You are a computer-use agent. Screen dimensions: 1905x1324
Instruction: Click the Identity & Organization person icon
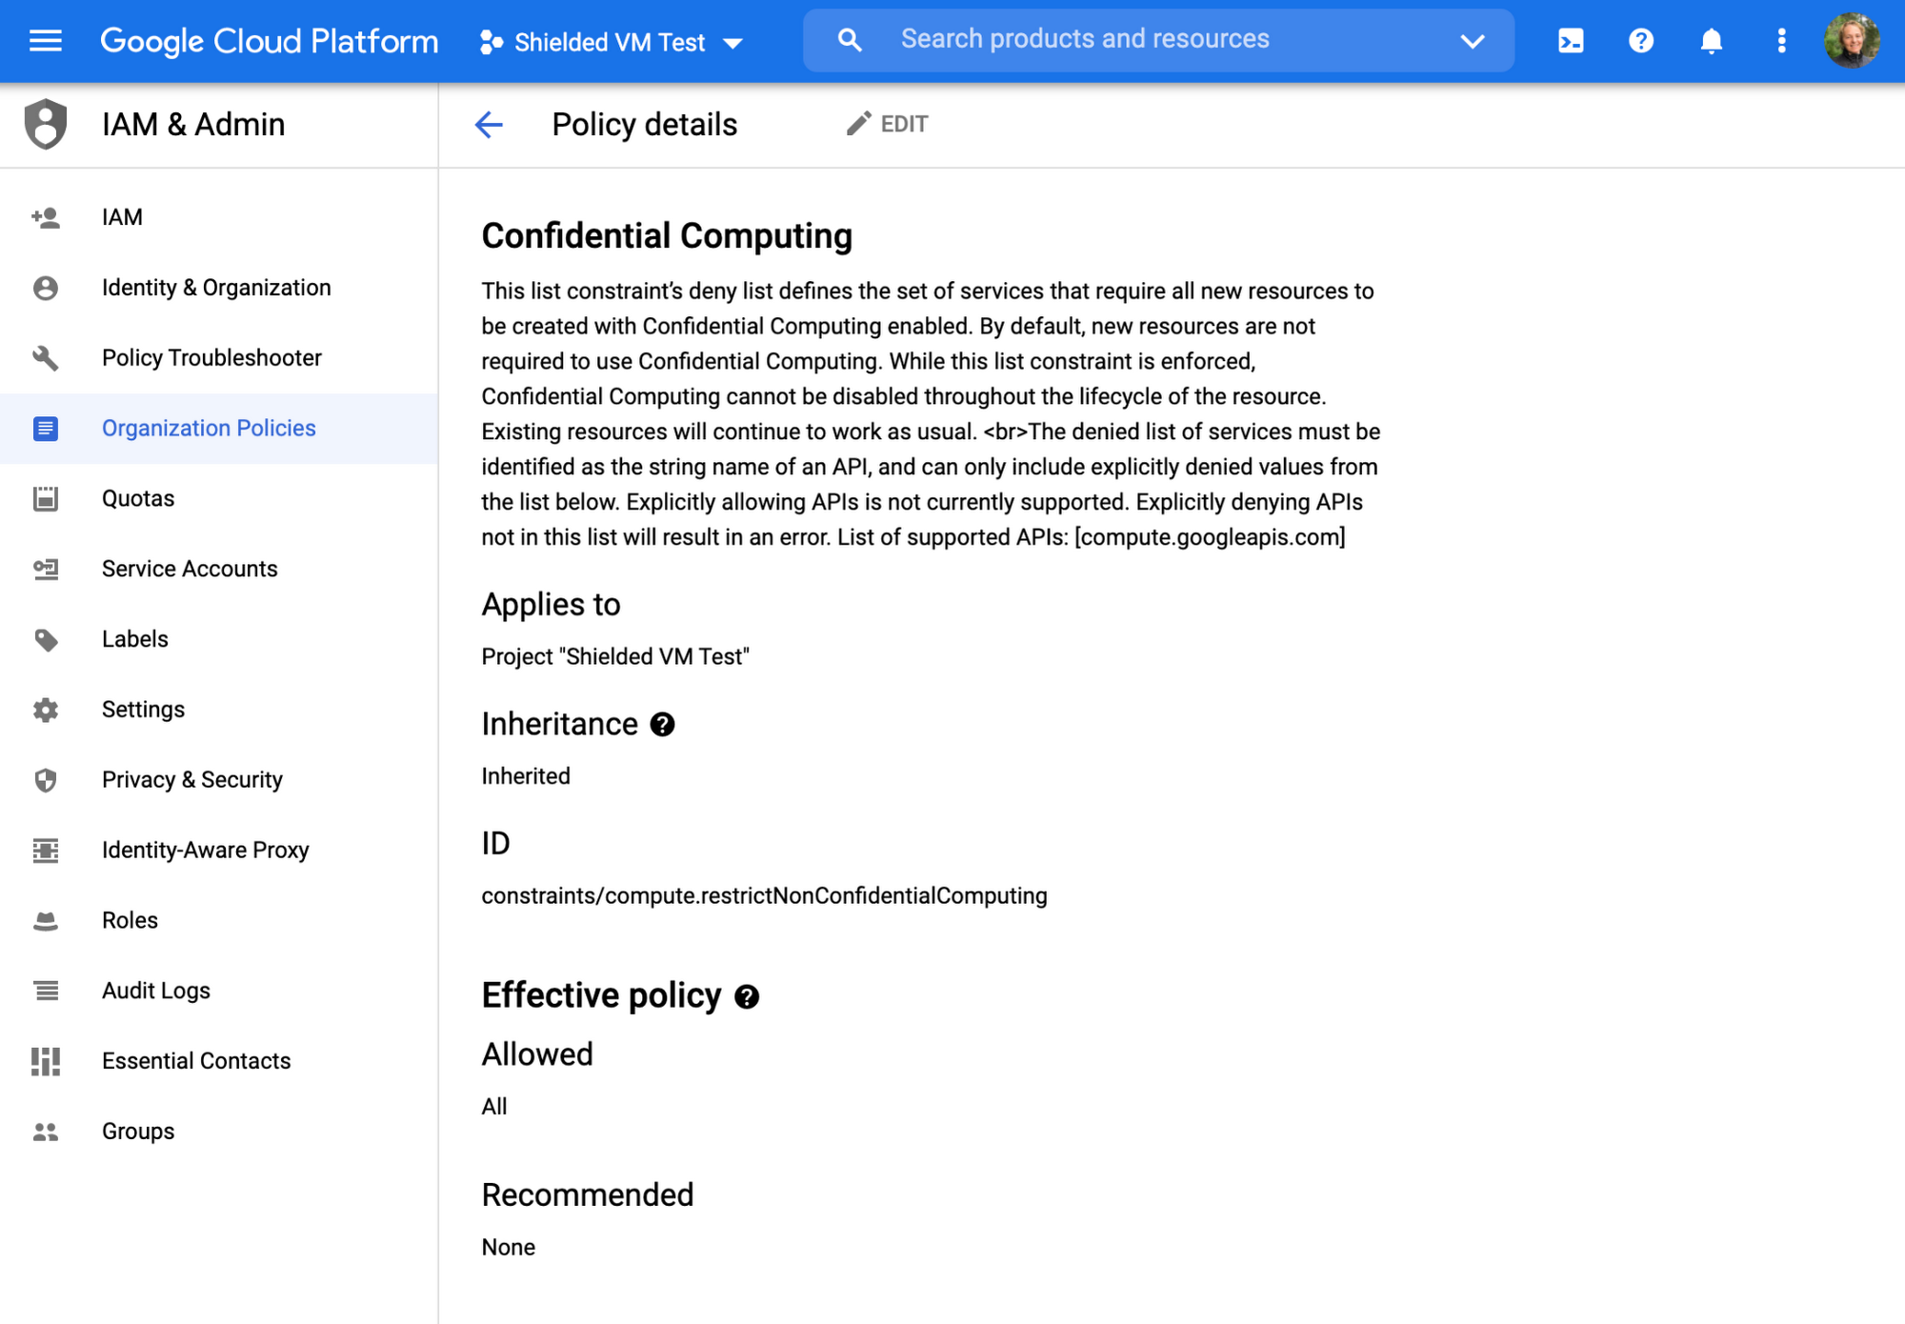point(46,288)
